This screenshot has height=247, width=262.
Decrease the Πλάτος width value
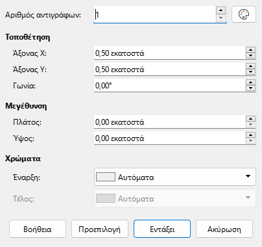[250, 125]
